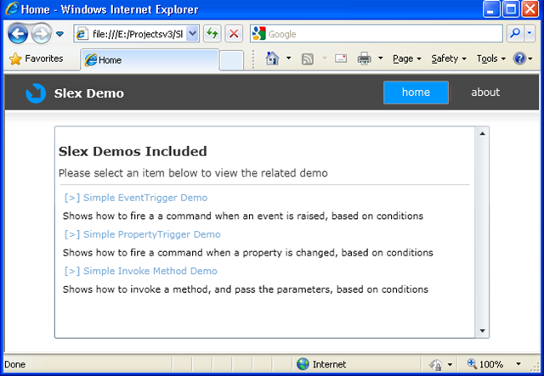Open the print options dropdown arrow
This screenshot has width=544, height=376.
381,59
